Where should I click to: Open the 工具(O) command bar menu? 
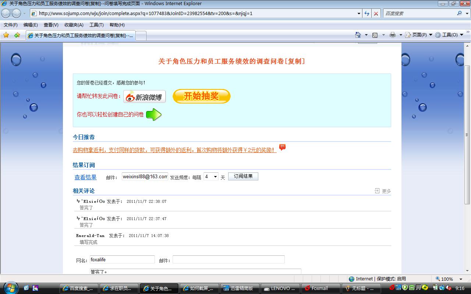point(449,35)
